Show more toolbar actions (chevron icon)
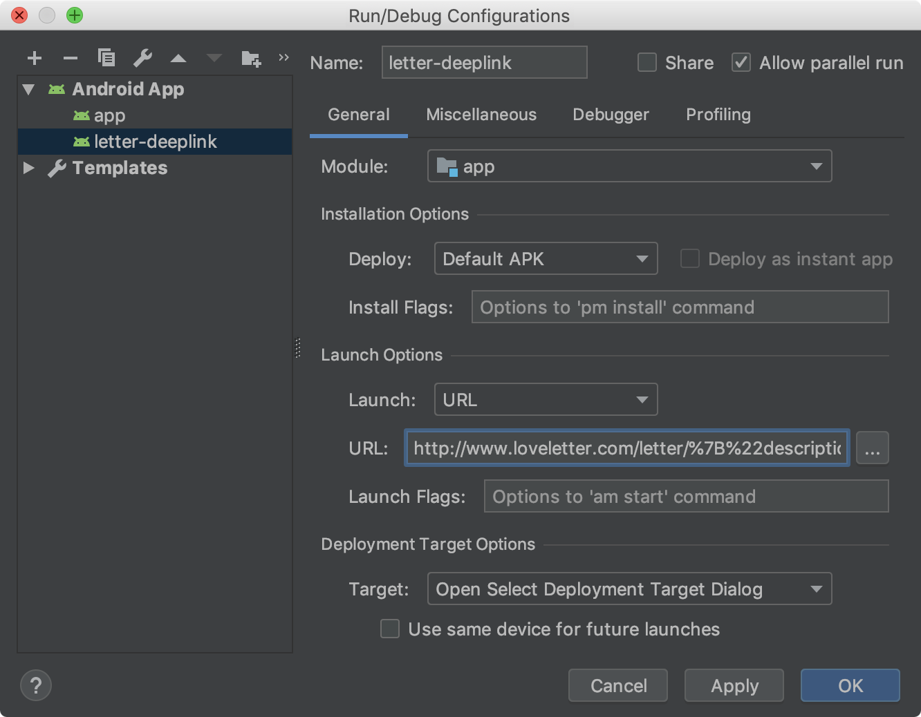 tap(283, 58)
